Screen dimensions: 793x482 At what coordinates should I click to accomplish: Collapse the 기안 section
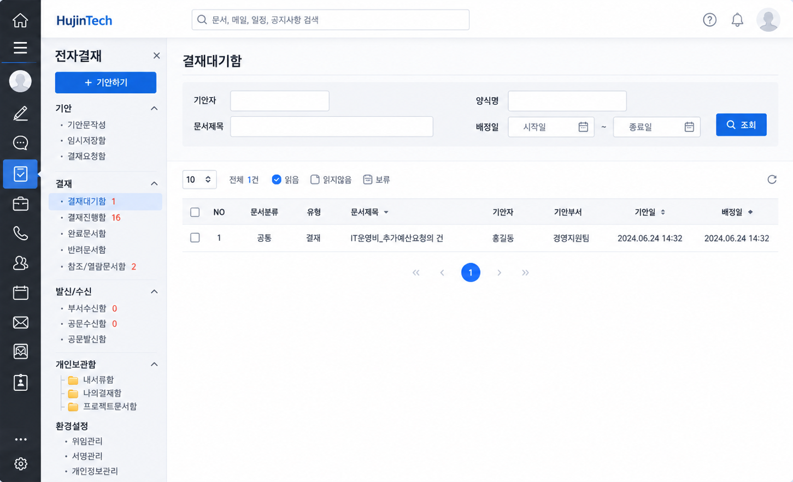click(x=154, y=109)
